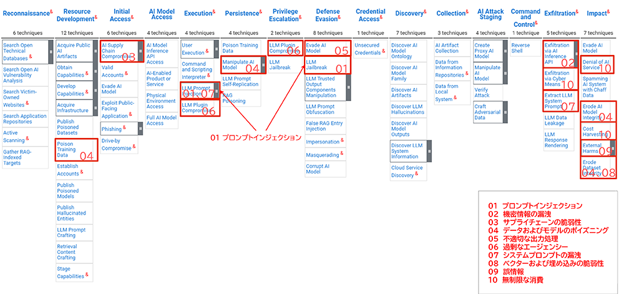
Task: Expand Discover LLM System Information sub-techniques
Action: click(429, 151)
